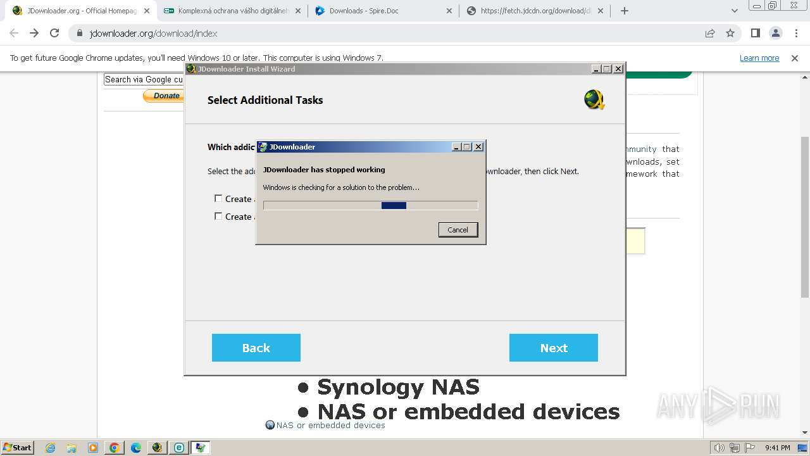
Task: Reload the jdownloader.org page
Action: 54,34
